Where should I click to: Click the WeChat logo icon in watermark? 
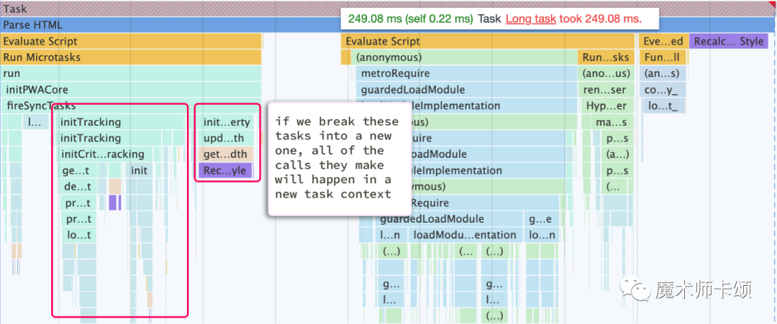pyautogui.click(x=637, y=289)
